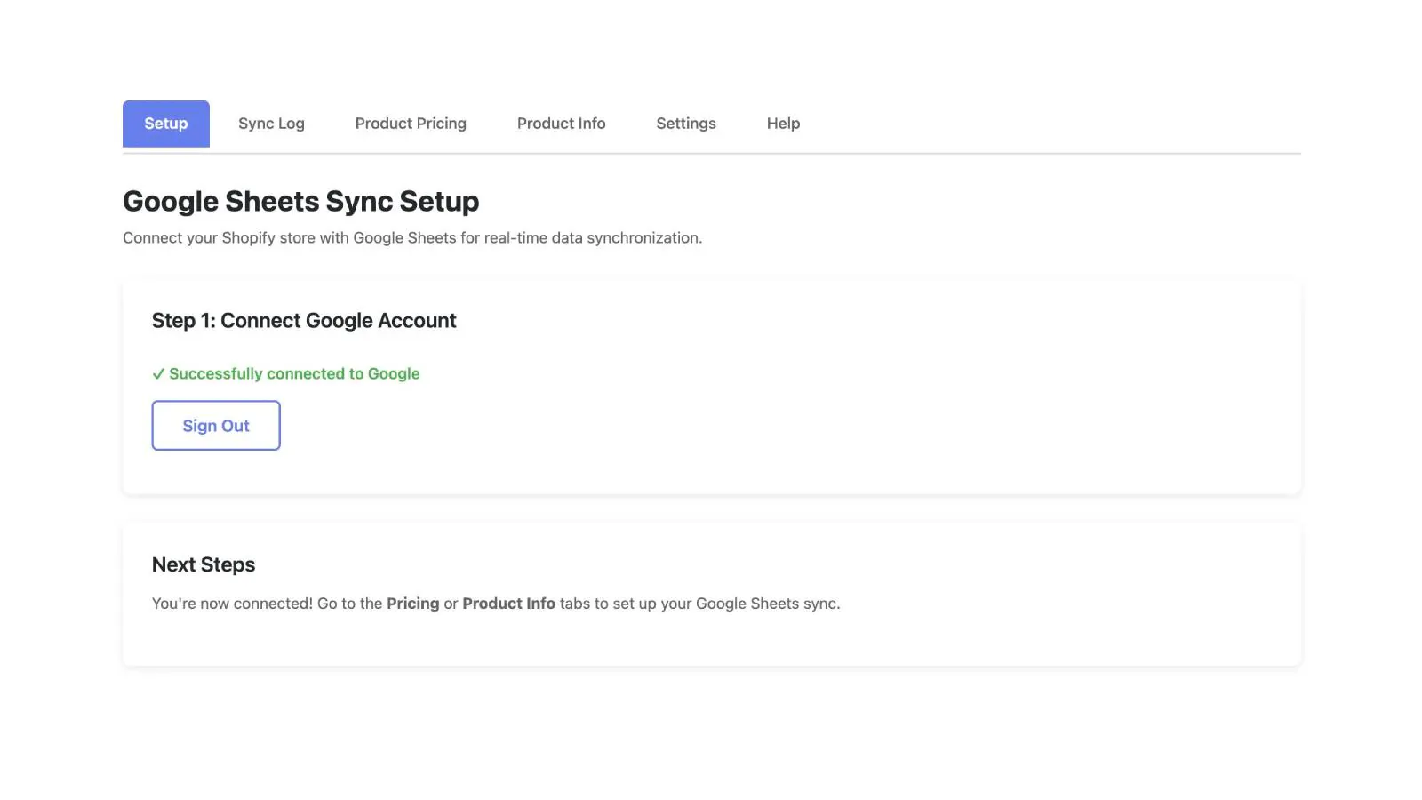Click bold 'Pricing' word in Next Steps
The image size is (1422, 800).
pos(412,604)
